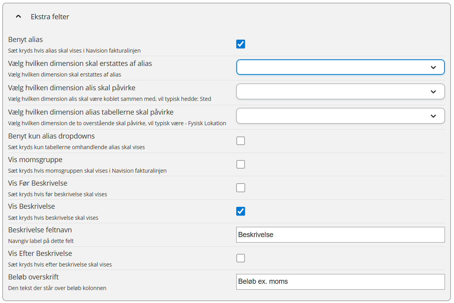454x303 pixels.
Task: Click the Beløb overskrift label
Action: tap(33, 277)
